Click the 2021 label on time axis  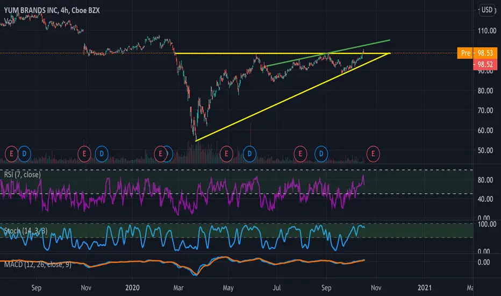point(425,287)
